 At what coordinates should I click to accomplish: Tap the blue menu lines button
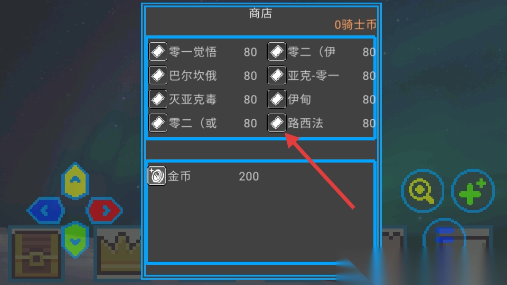(x=445, y=235)
